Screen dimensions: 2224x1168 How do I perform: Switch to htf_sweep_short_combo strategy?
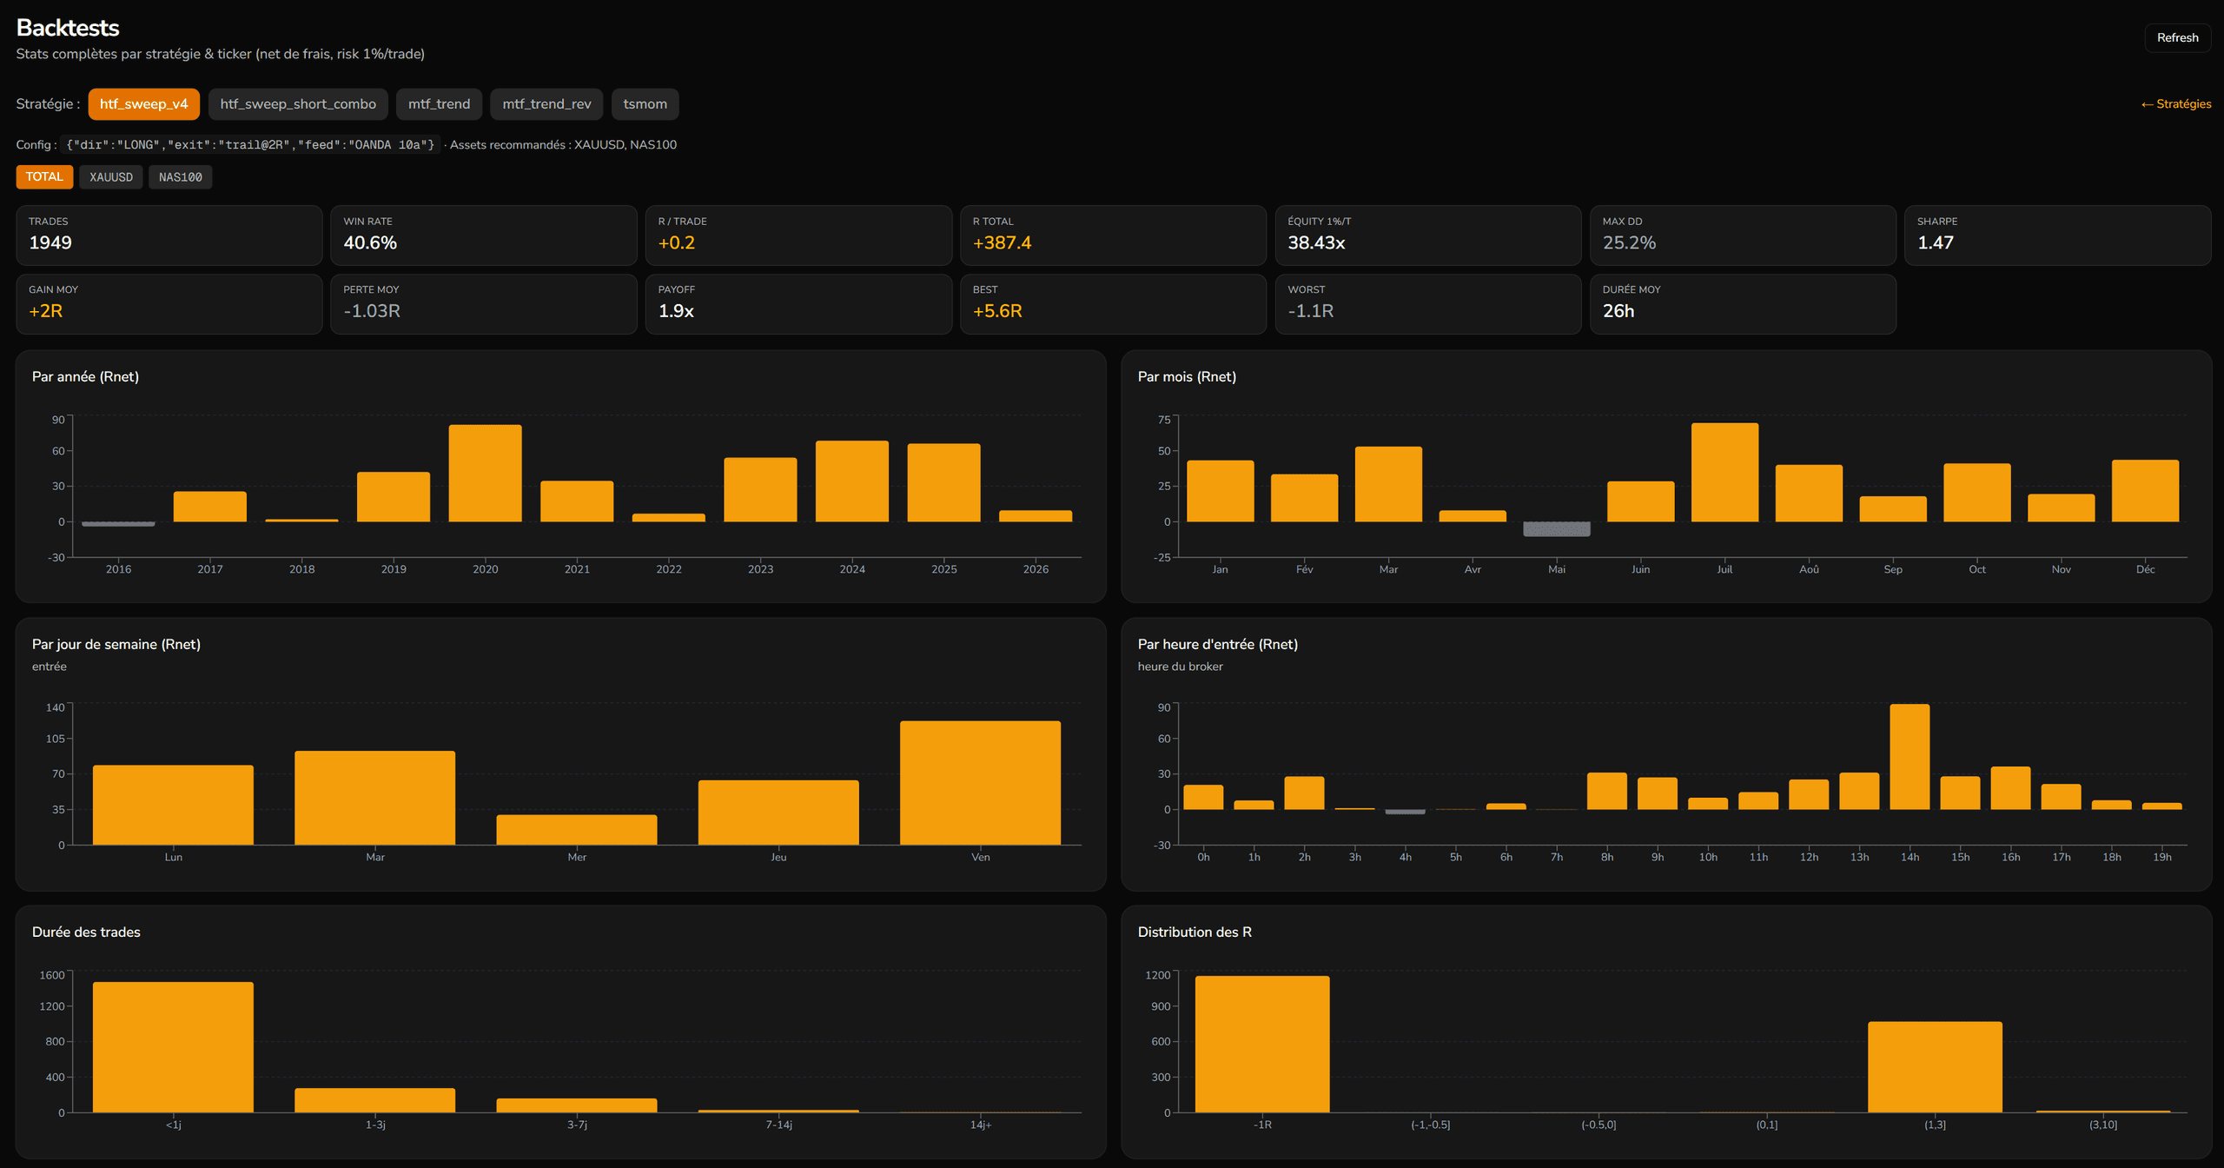[298, 104]
